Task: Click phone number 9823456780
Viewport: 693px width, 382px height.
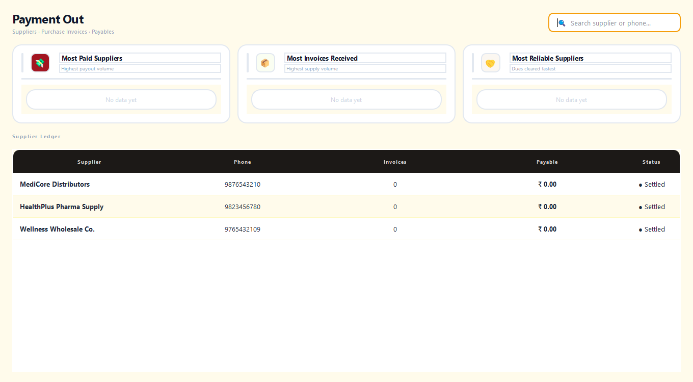Action: pyautogui.click(x=243, y=207)
